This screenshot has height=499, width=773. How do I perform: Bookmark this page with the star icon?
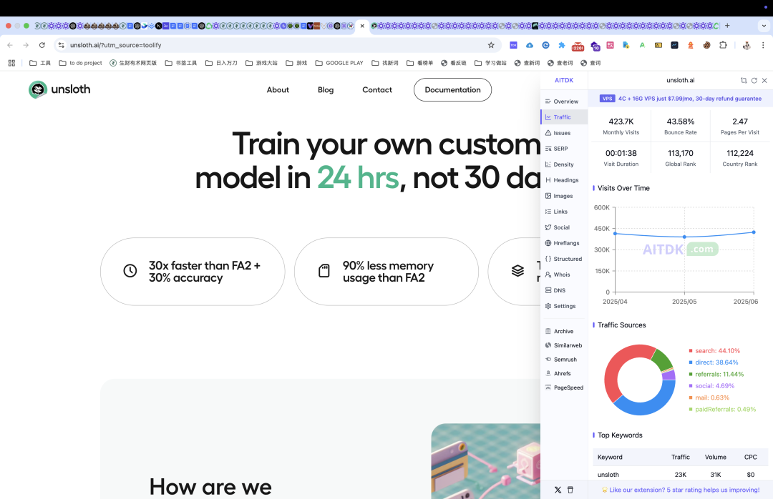(491, 45)
